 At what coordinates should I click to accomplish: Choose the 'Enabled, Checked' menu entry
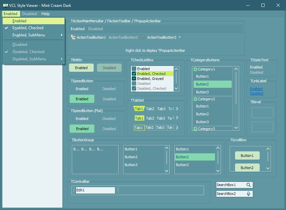[34, 28]
